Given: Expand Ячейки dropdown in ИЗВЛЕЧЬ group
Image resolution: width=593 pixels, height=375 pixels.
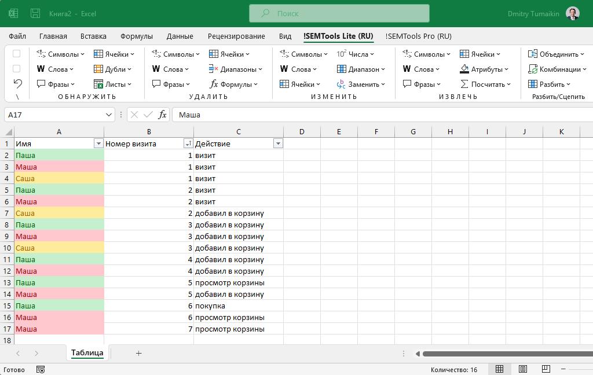Looking at the screenshot, I should click(498, 54).
